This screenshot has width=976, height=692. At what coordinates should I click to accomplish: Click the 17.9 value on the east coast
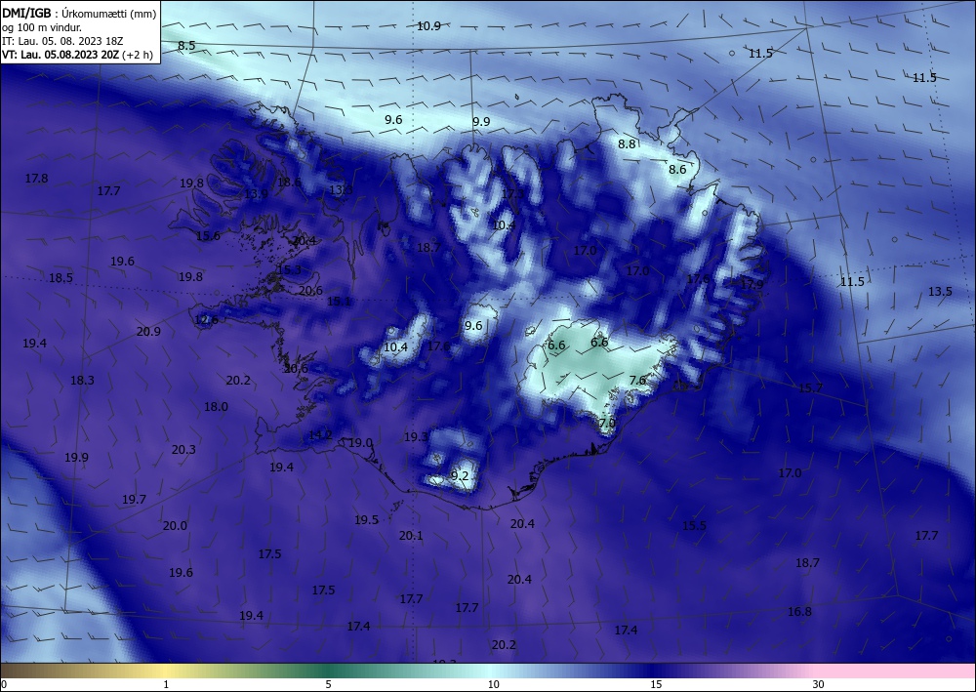[752, 284]
